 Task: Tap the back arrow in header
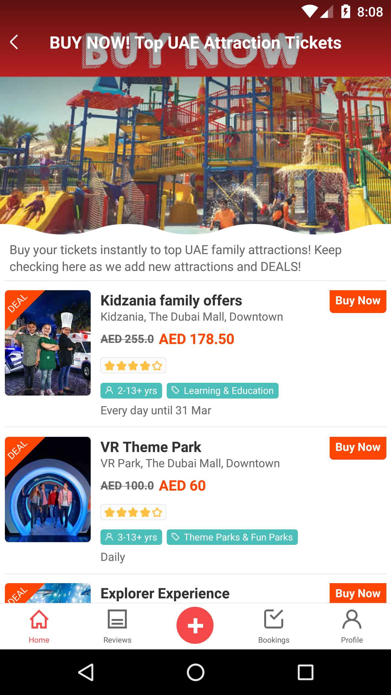[14, 42]
